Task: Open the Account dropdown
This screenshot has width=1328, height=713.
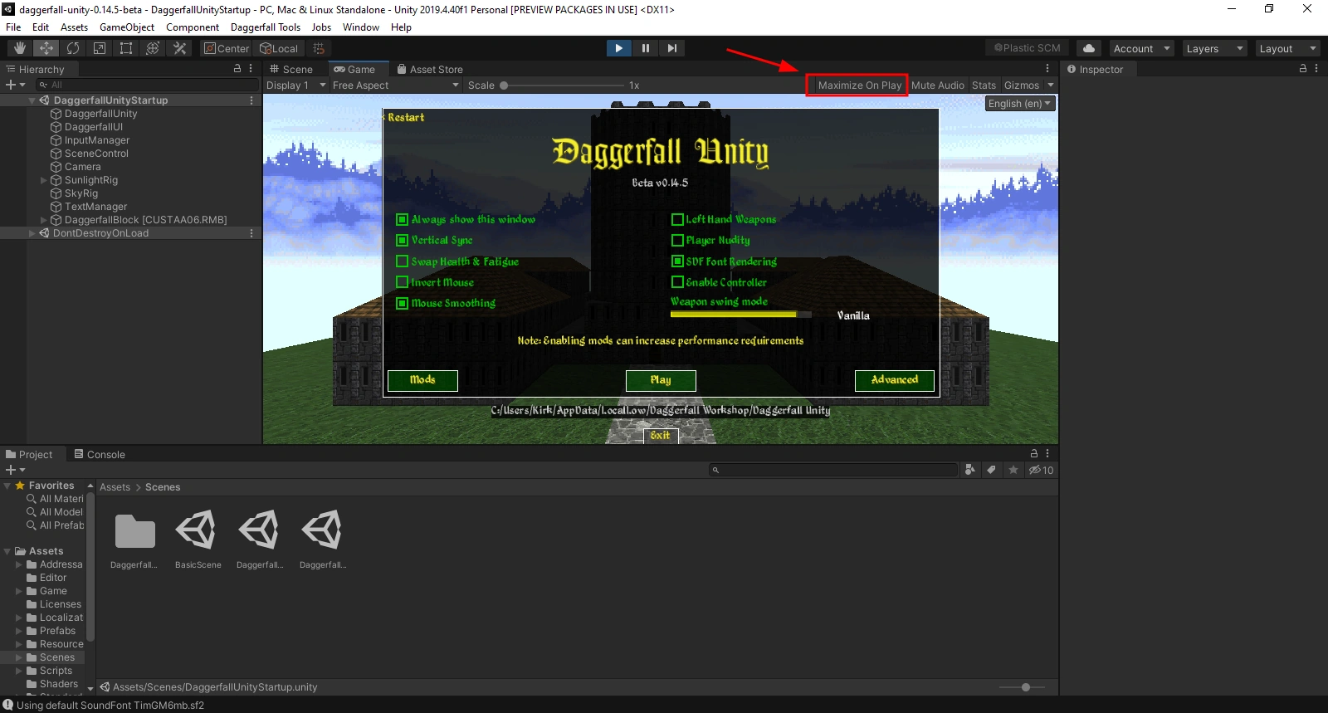Action: (1141, 48)
